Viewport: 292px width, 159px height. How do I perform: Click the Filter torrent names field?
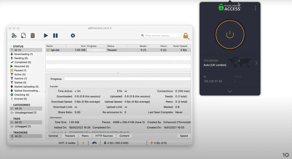pos(160,35)
